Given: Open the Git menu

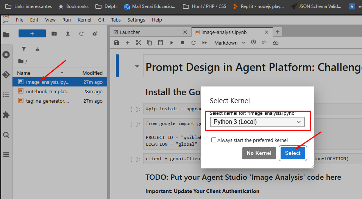Looking at the screenshot, I should pos(101,20).
